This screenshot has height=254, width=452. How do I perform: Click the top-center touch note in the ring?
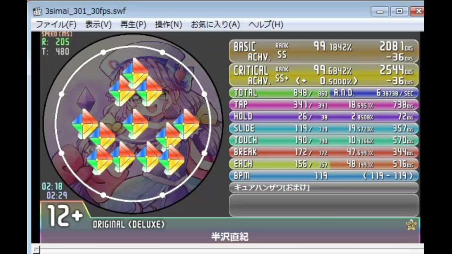135,73
